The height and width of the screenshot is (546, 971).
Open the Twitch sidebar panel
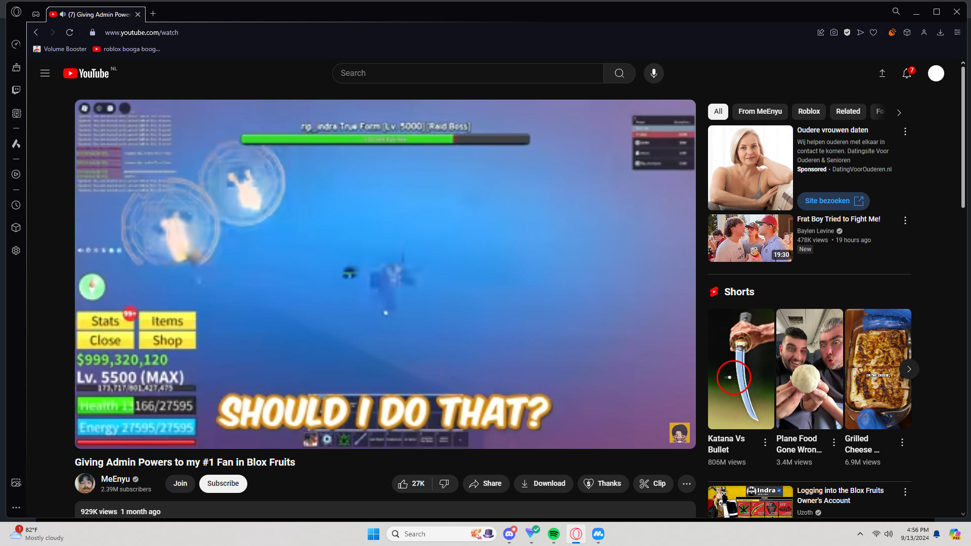click(x=16, y=90)
